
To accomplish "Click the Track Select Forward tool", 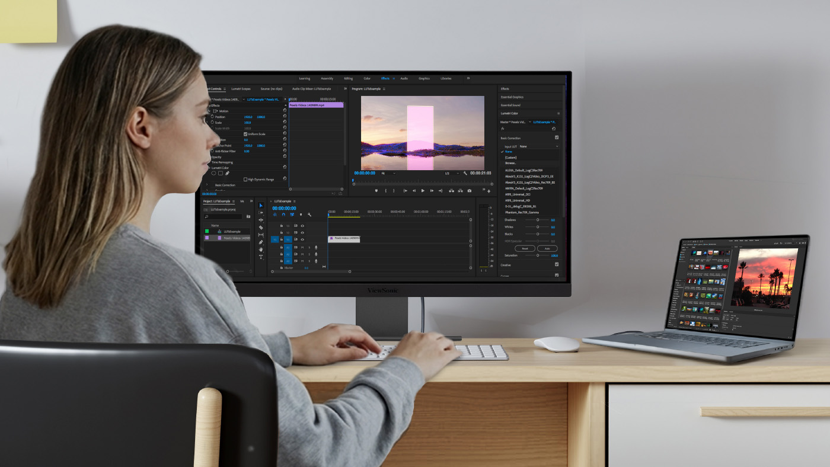I will [x=261, y=213].
